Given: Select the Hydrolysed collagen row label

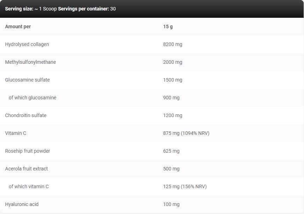Looking at the screenshot, I should click(x=27, y=44).
